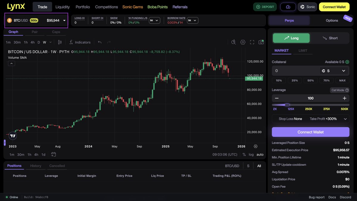
Task: Open quick search with the lightning magnifier icon
Action: pyautogui.click(x=234, y=42)
